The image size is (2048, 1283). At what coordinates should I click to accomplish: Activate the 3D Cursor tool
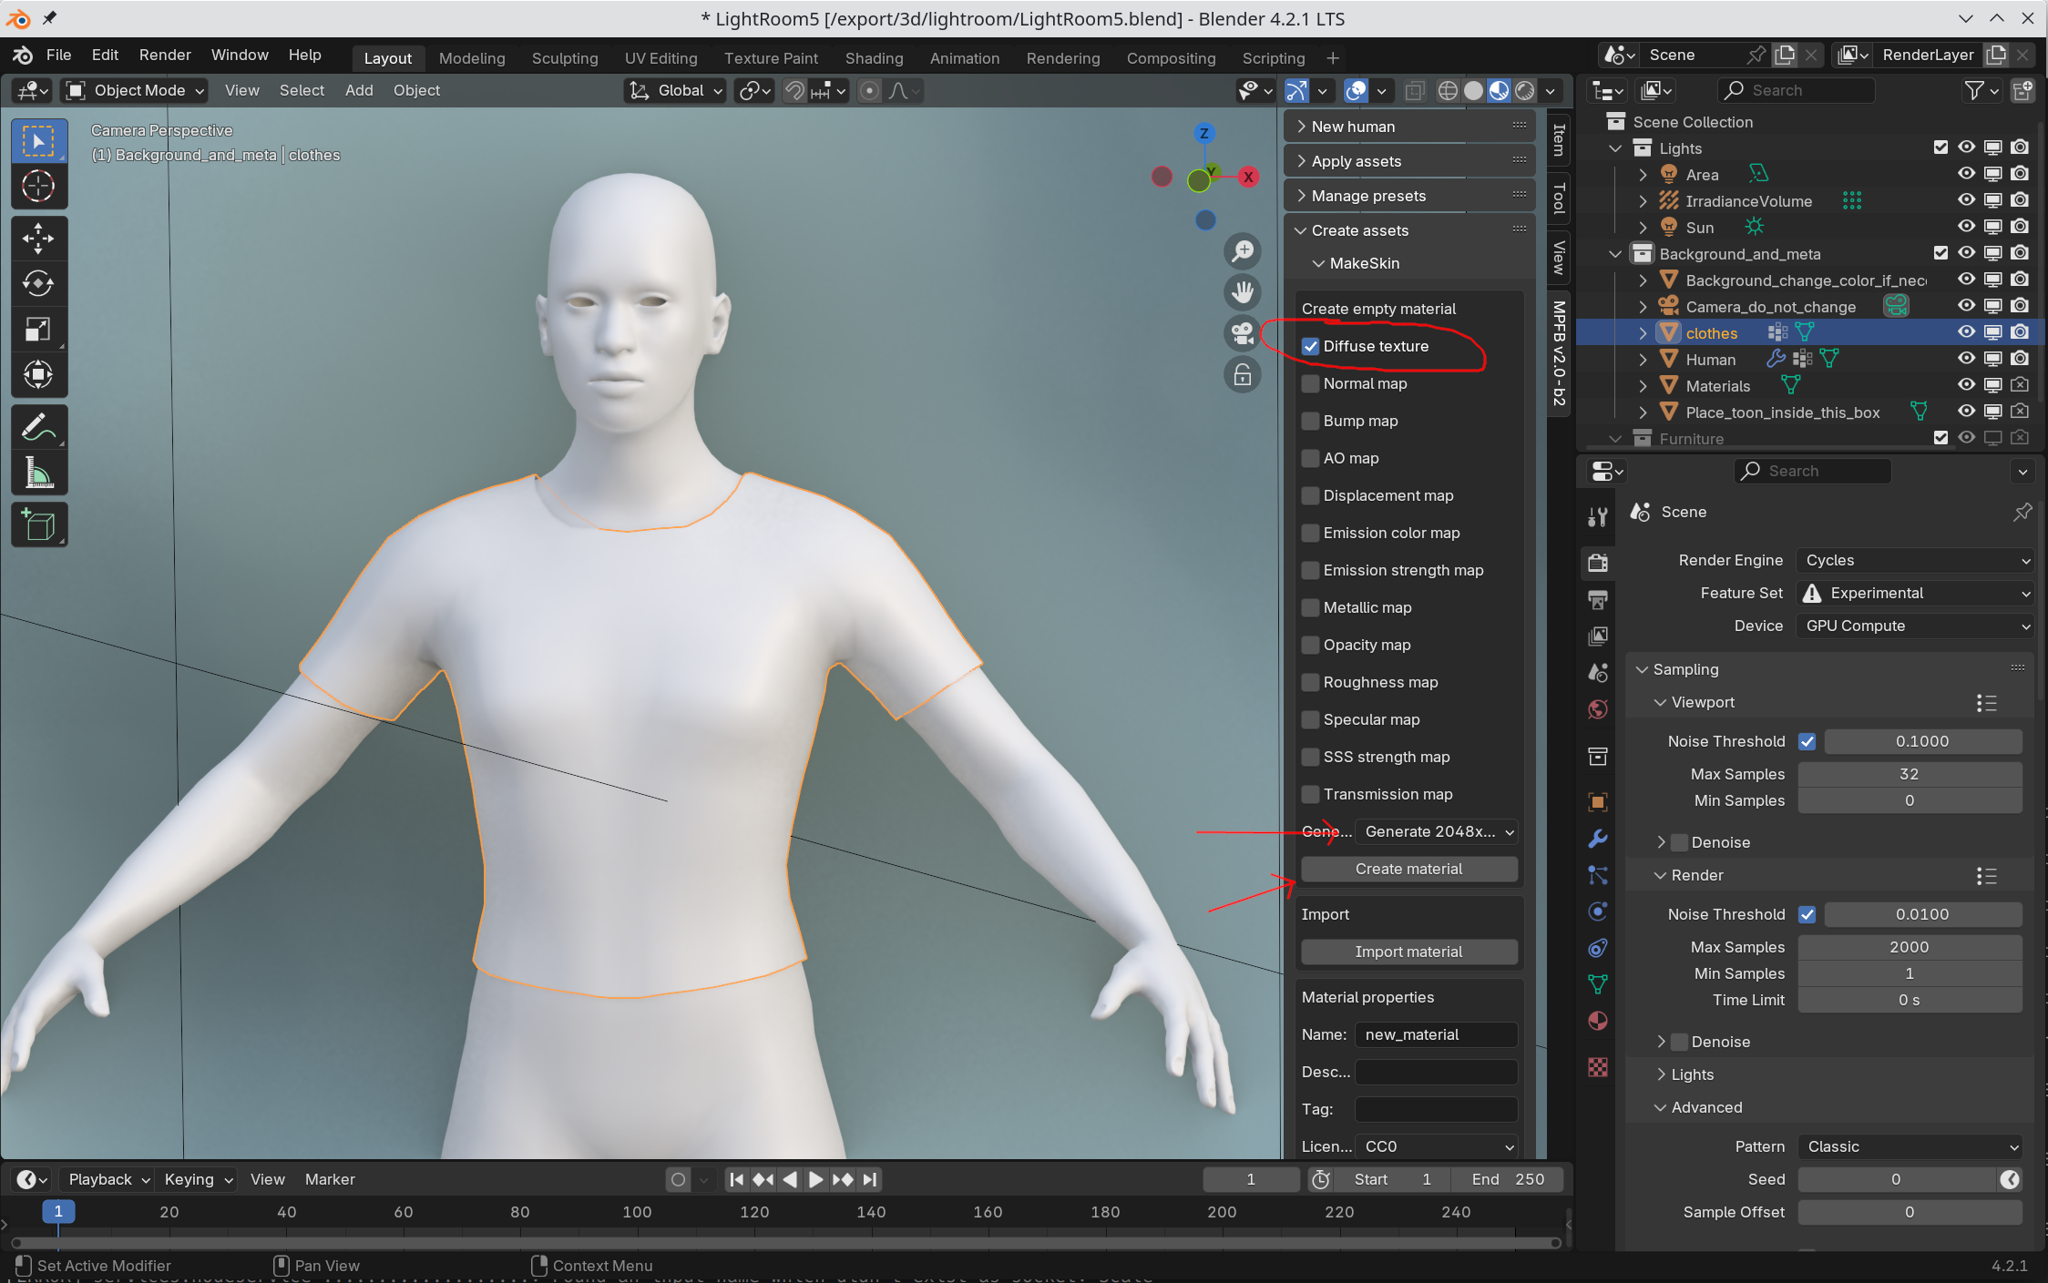click(38, 187)
